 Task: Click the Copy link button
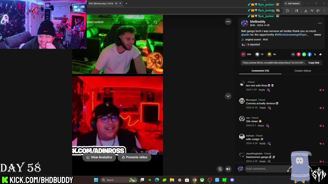coord(314,63)
